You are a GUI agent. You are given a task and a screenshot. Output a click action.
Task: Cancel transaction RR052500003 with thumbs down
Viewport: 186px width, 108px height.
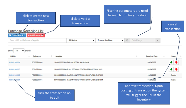(x=176, y=69)
